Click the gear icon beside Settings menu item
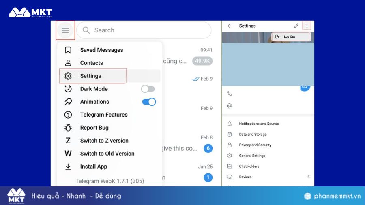The width and height of the screenshot is (365, 205). click(x=68, y=76)
